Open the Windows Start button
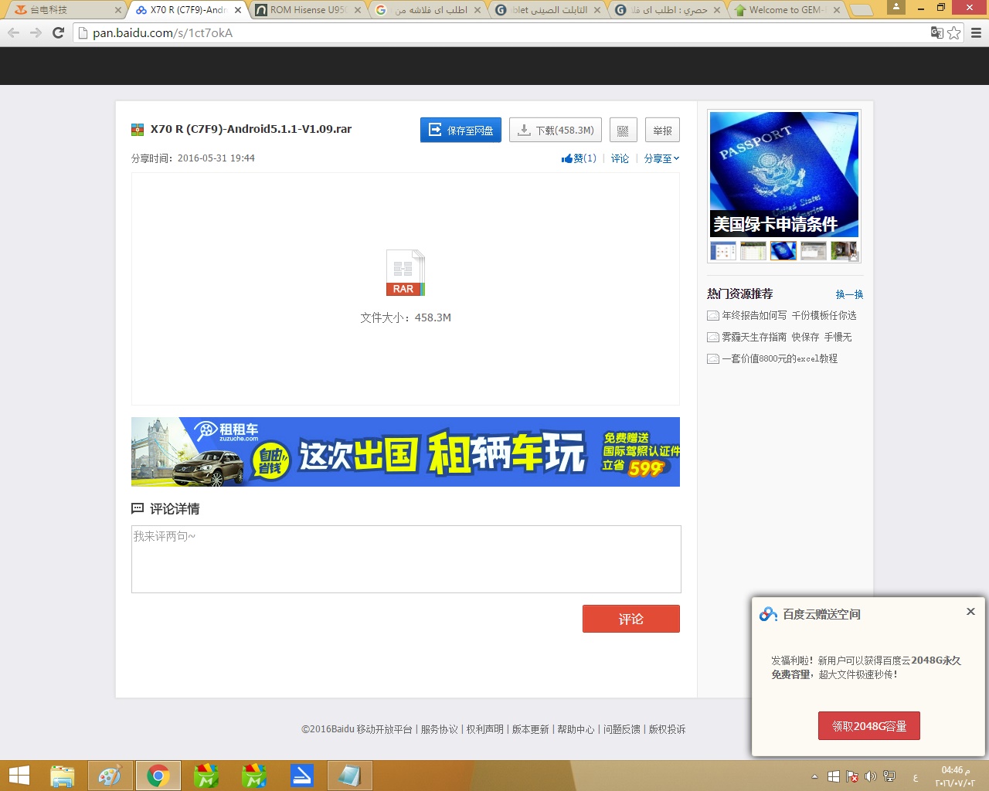989x791 pixels. tap(19, 776)
